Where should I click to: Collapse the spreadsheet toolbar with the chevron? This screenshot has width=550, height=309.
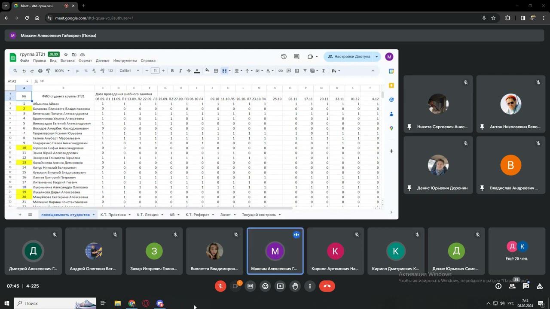pos(373,71)
